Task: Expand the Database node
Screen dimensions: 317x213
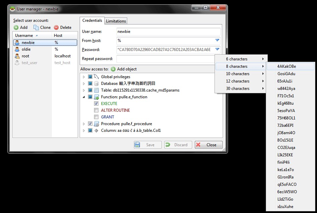Action: click(84, 84)
